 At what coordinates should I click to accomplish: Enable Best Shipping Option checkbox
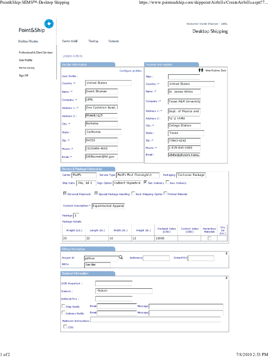point(133,193)
